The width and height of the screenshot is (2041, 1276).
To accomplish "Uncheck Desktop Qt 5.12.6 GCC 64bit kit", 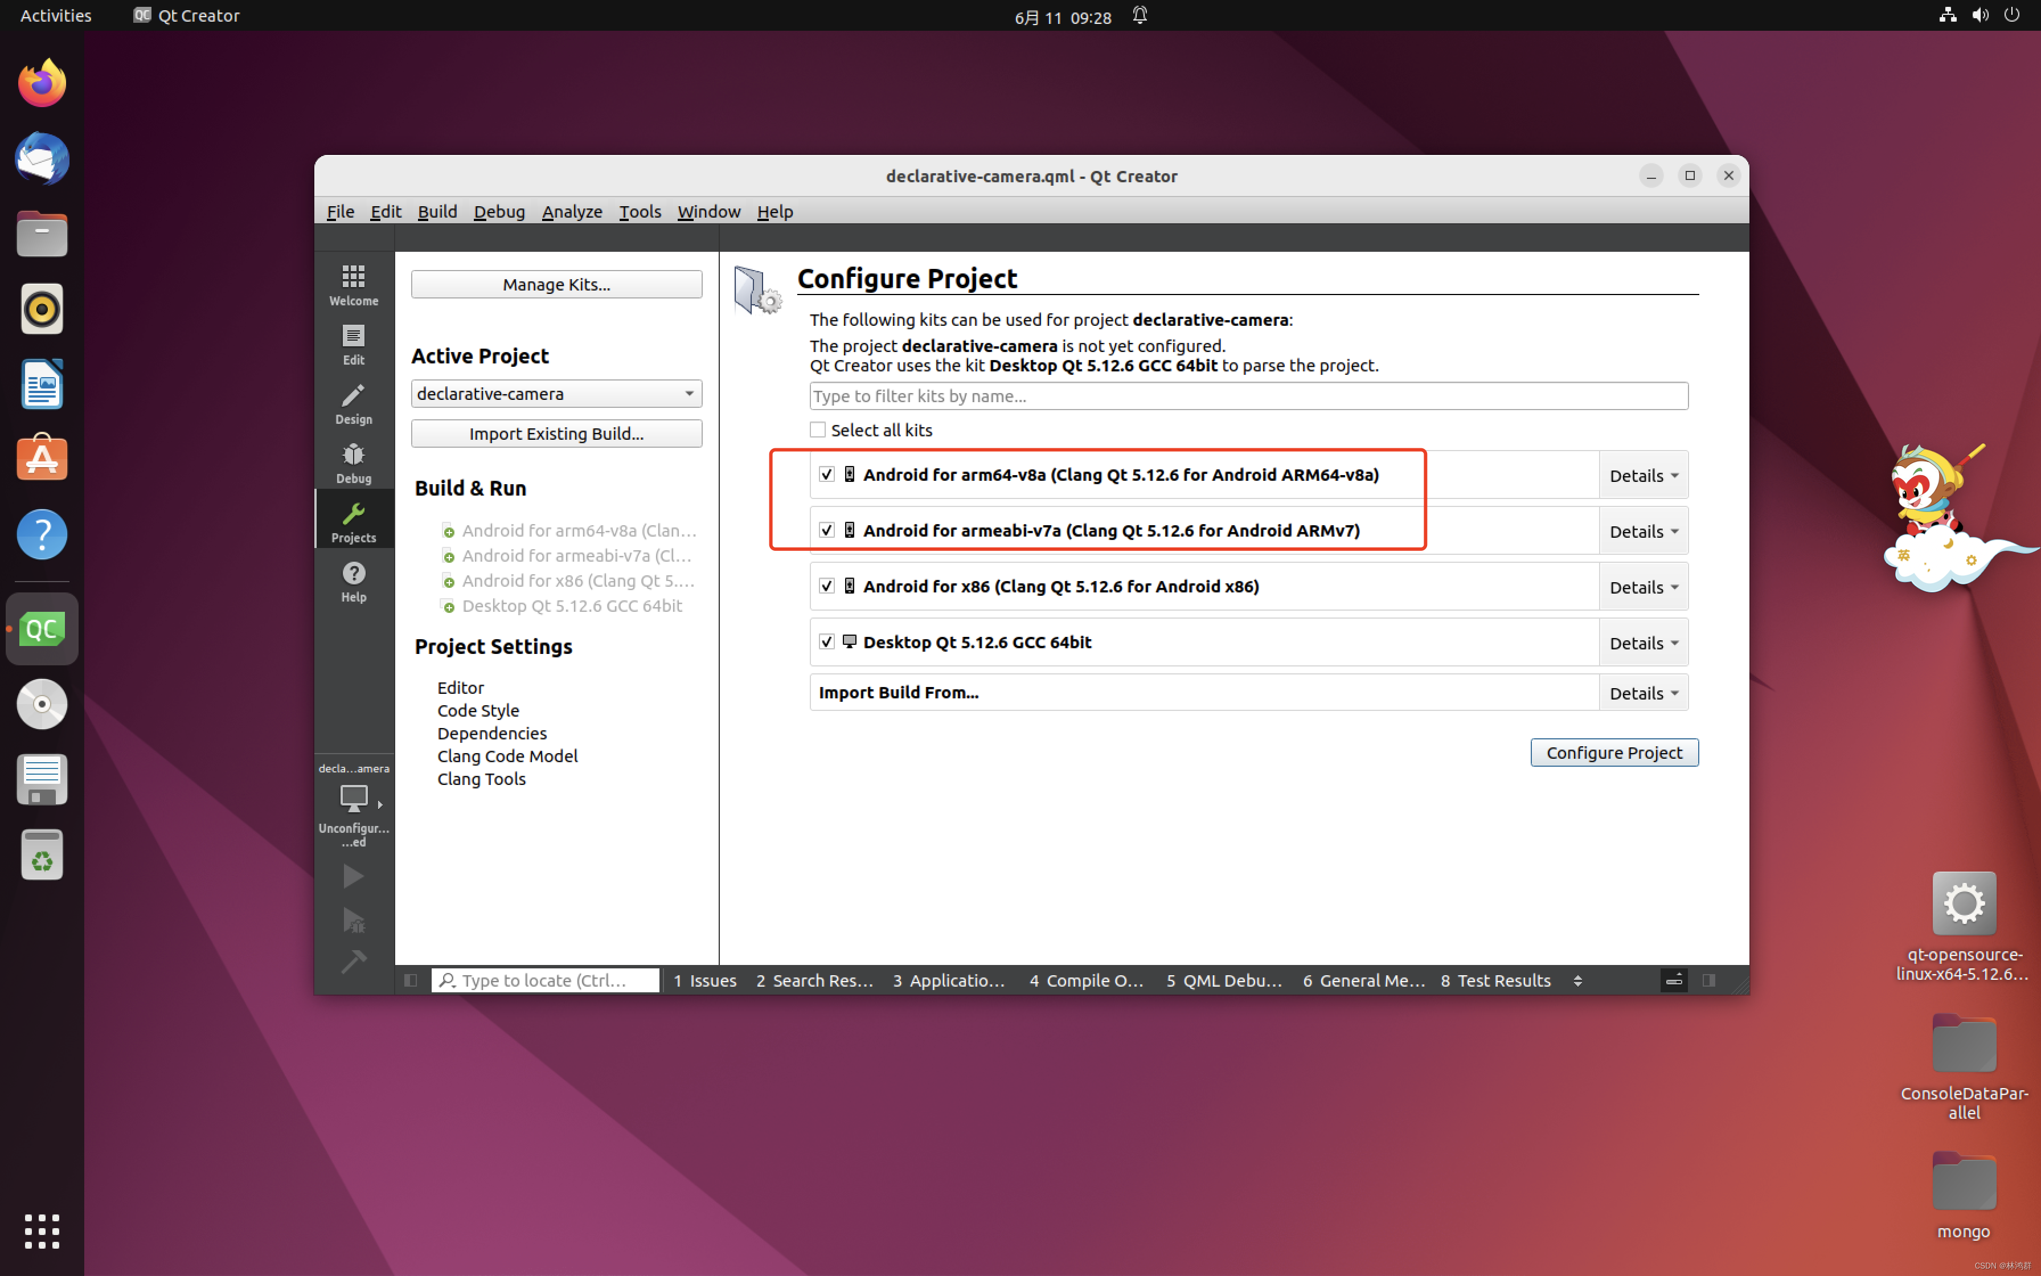I will 826,641.
